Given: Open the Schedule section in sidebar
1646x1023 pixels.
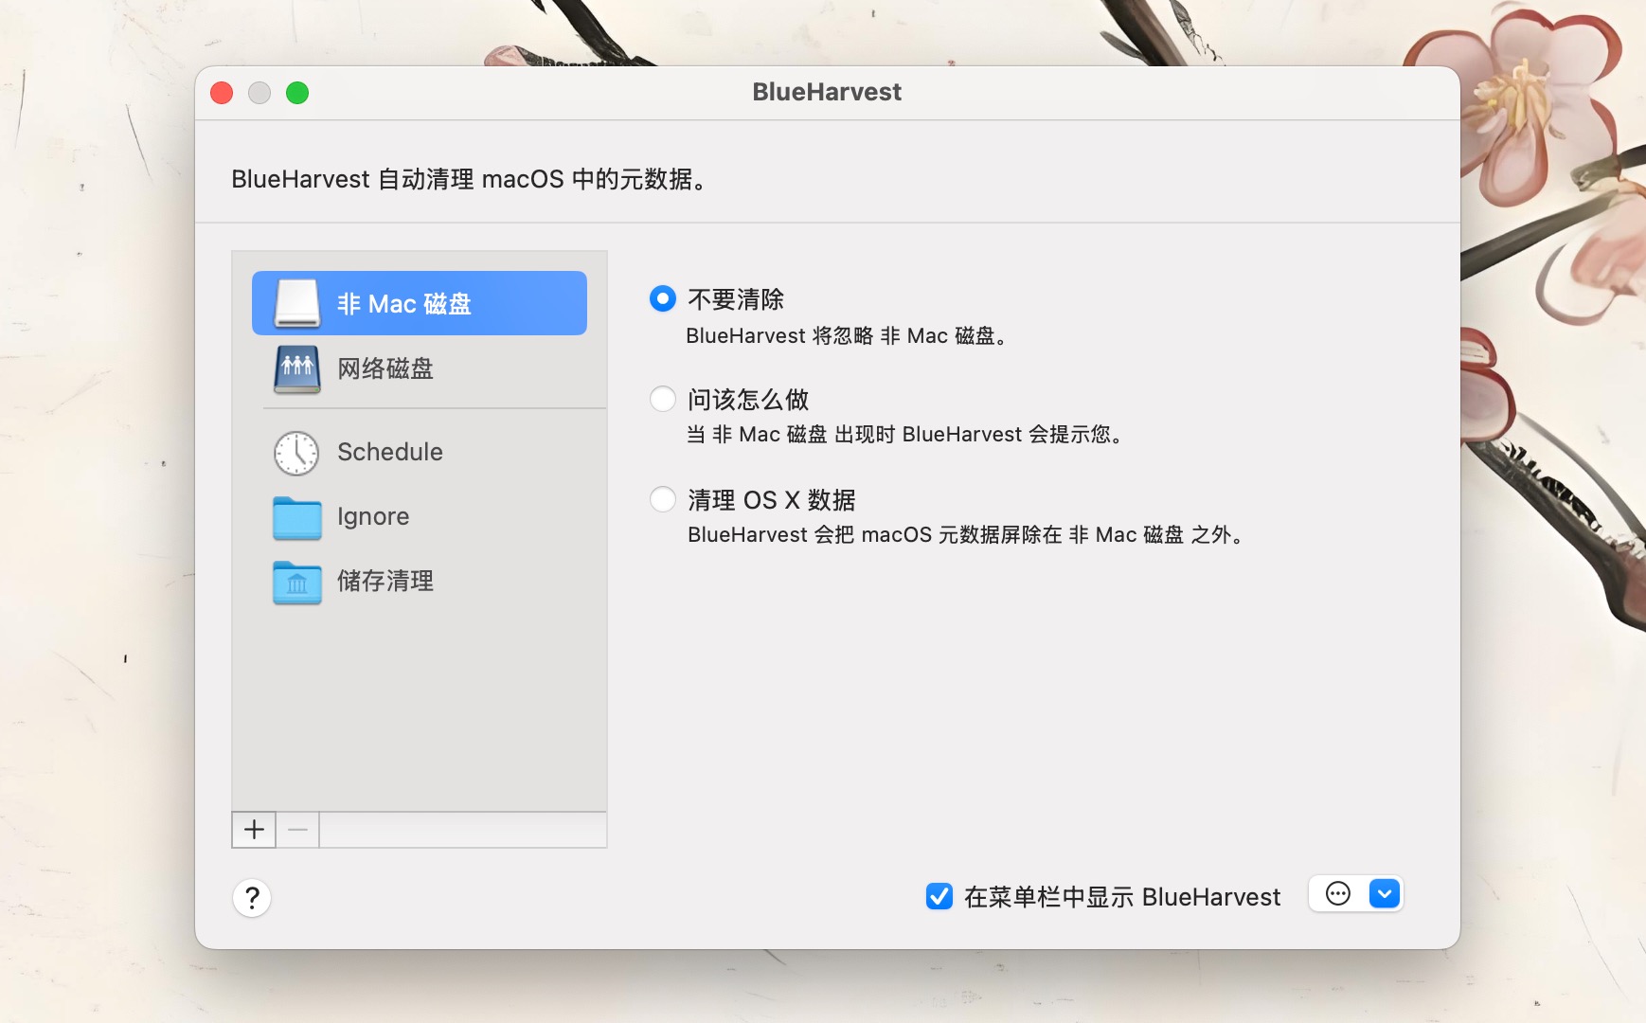Looking at the screenshot, I should coord(420,453).
